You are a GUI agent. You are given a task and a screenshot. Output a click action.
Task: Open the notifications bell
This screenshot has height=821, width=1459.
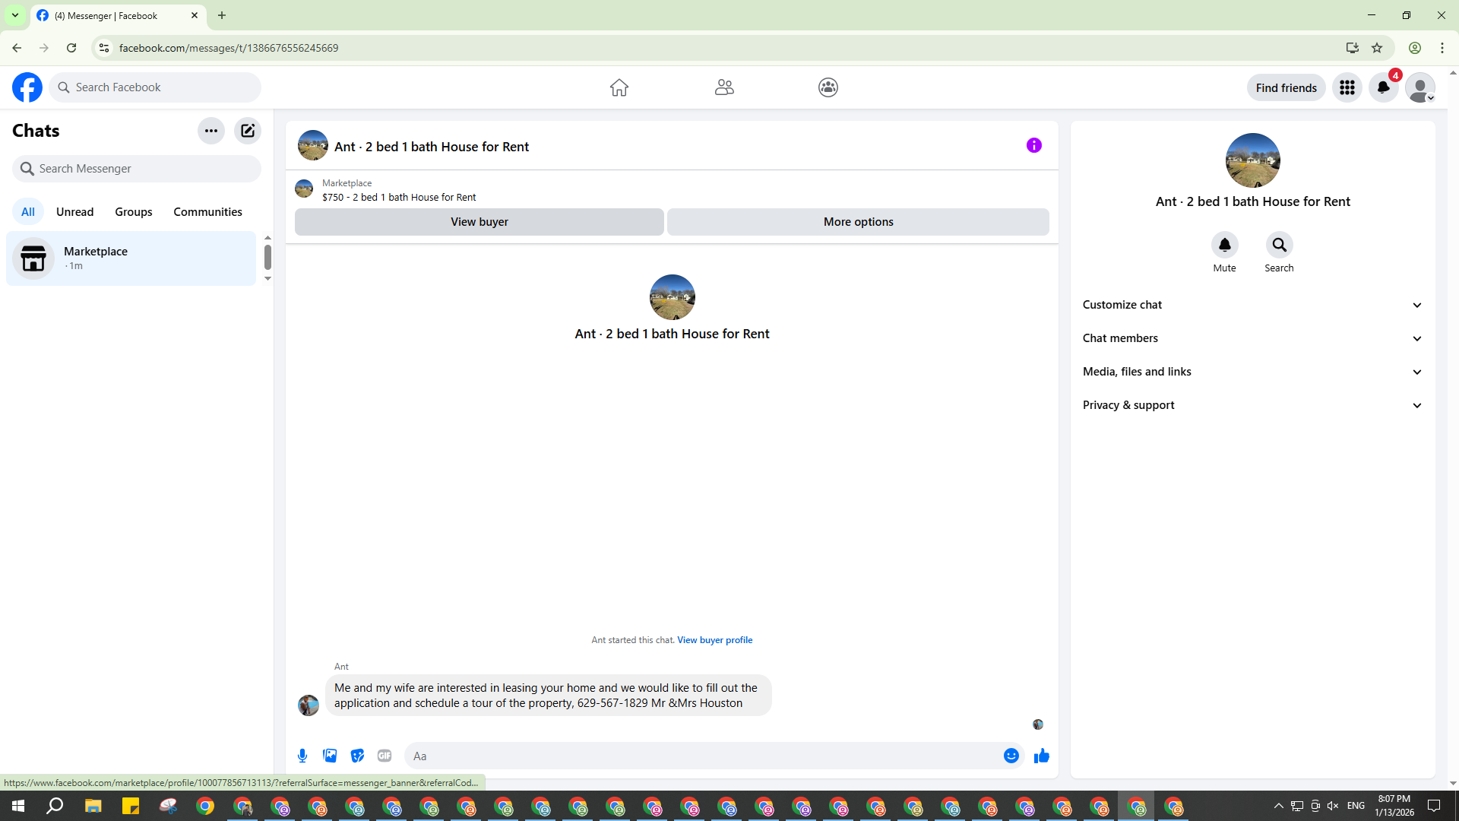pos(1383,87)
